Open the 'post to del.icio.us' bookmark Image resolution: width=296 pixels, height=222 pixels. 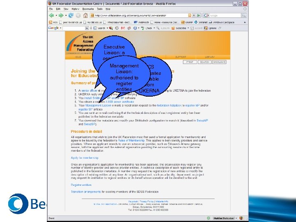coord(71,22)
